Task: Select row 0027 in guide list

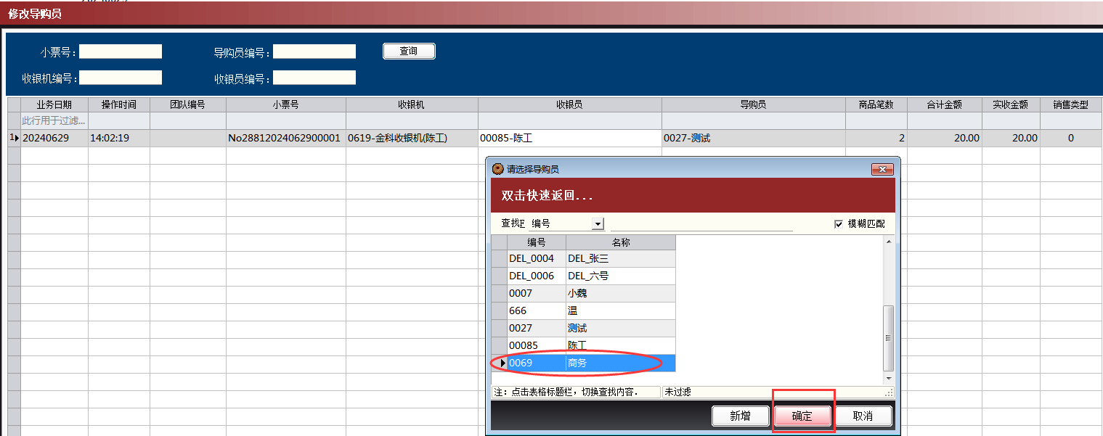Action: click(583, 328)
